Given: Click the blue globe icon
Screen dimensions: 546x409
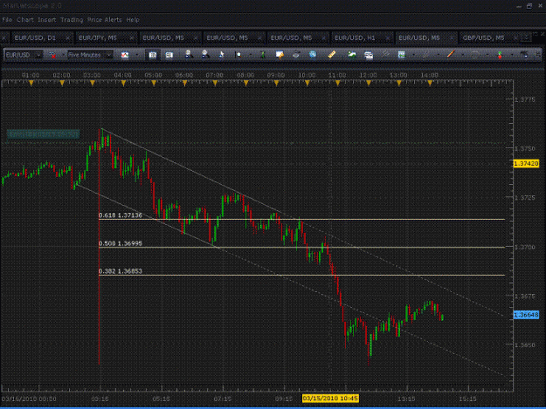Looking at the screenshot, I should click(313, 54).
